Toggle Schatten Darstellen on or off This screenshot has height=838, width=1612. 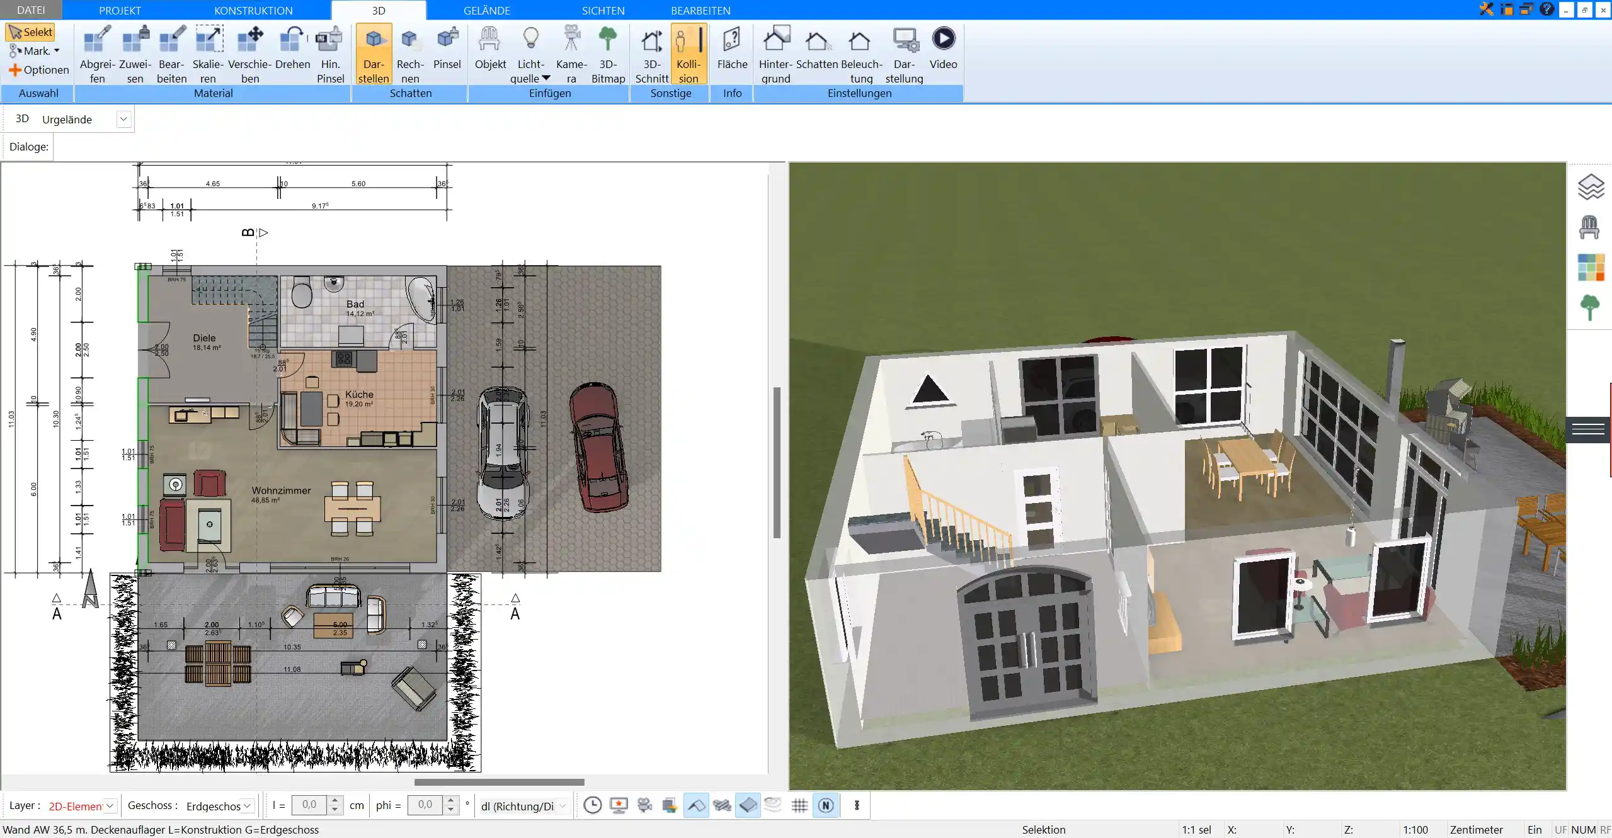[x=374, y=54]
